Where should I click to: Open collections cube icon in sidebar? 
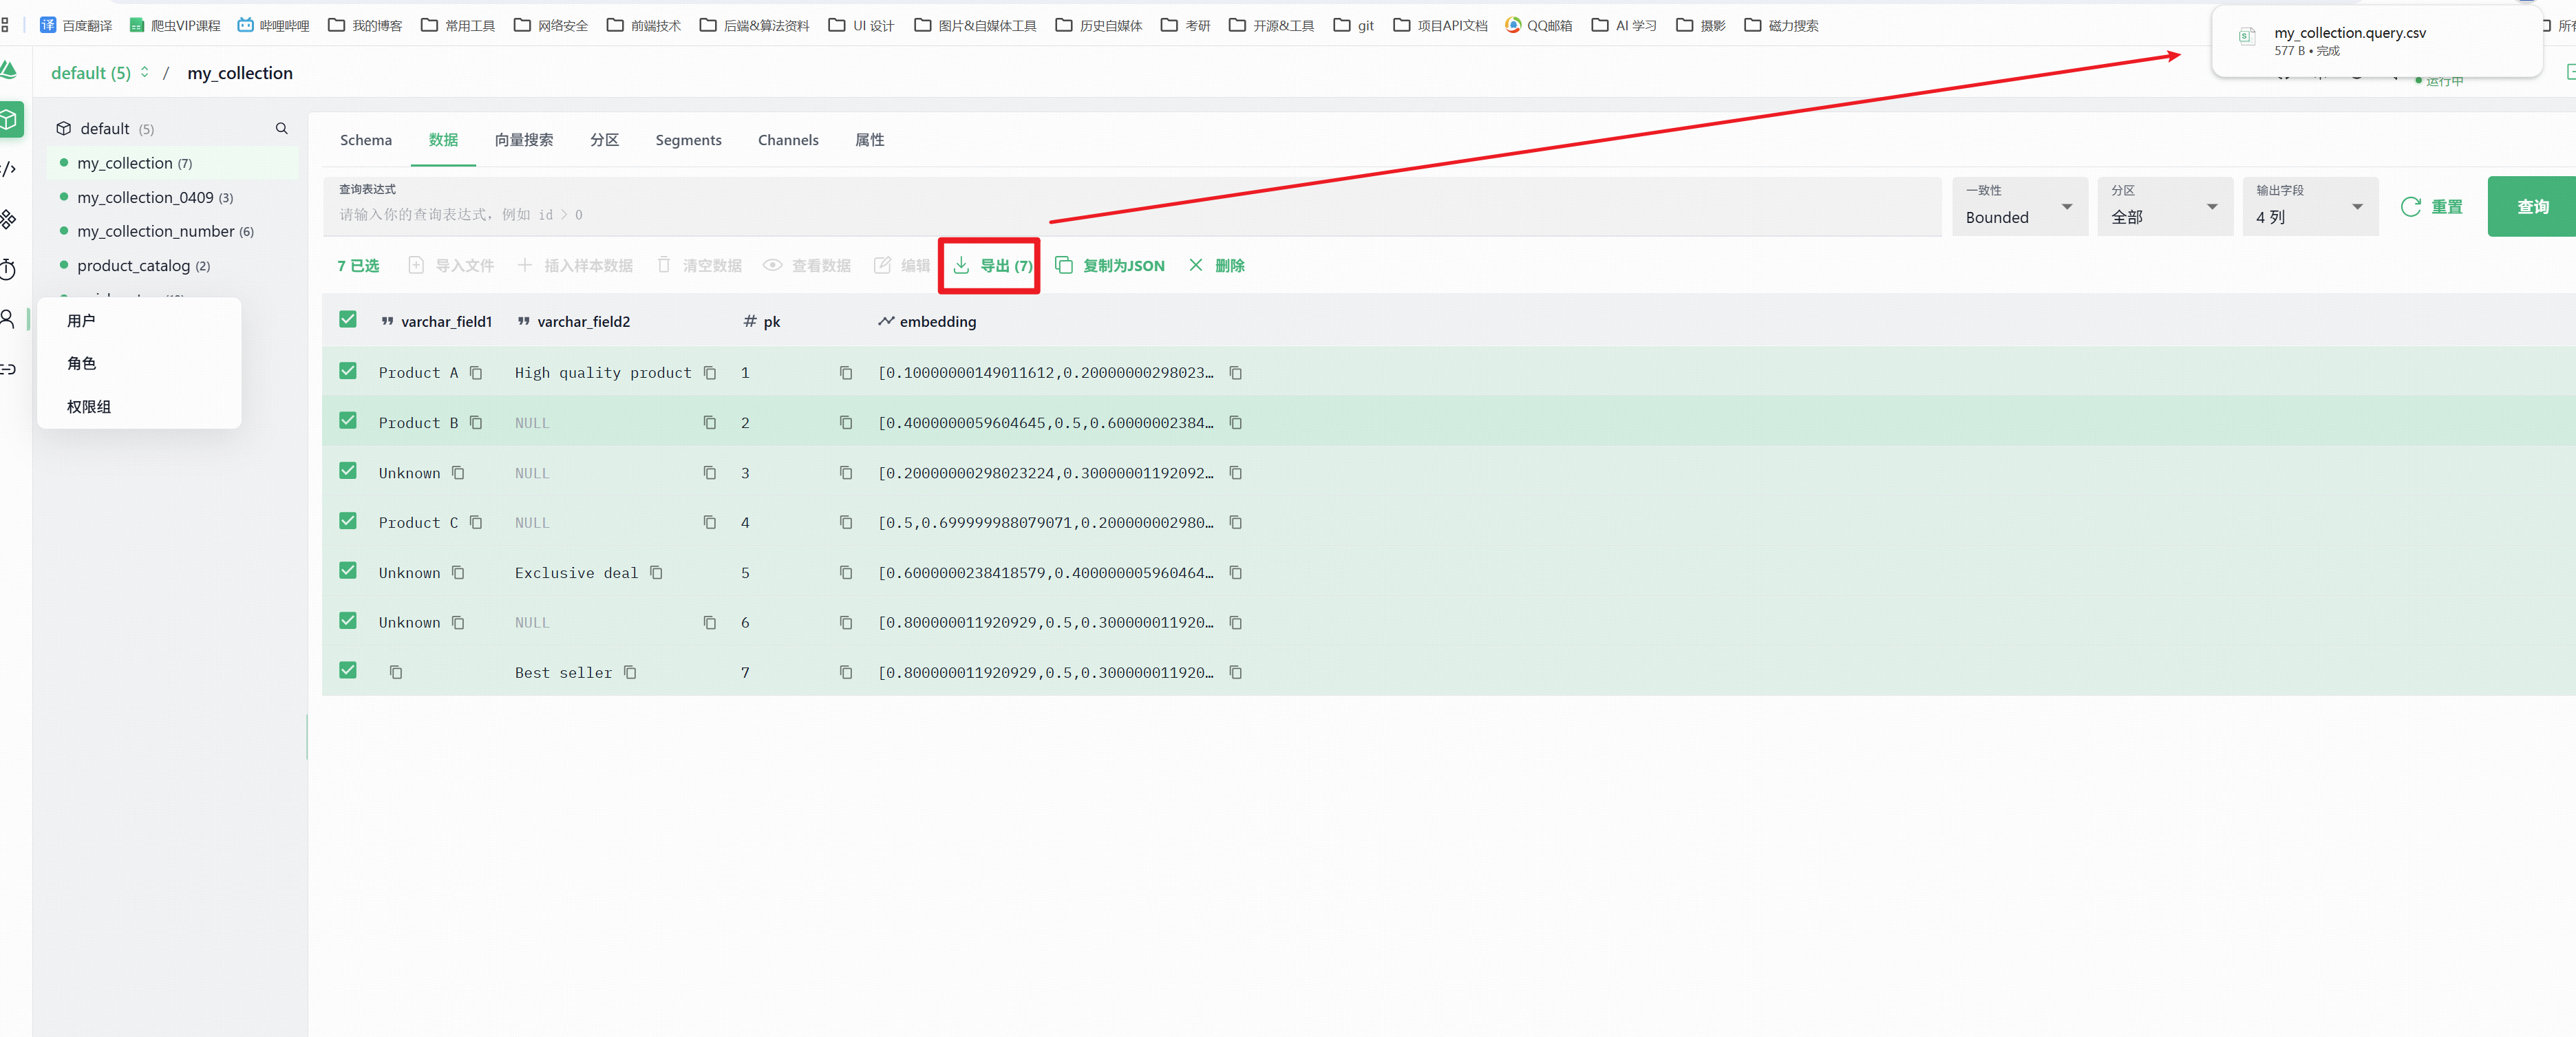[x=9, y=120]
